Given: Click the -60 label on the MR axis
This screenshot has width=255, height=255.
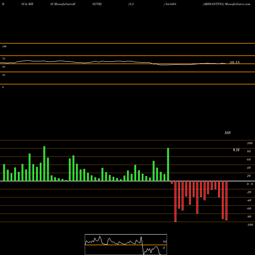Looking at the screenshot, I should tap(249, 209).
